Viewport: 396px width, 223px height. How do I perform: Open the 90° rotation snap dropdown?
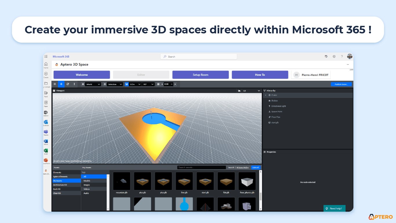[x=148, y=84]
